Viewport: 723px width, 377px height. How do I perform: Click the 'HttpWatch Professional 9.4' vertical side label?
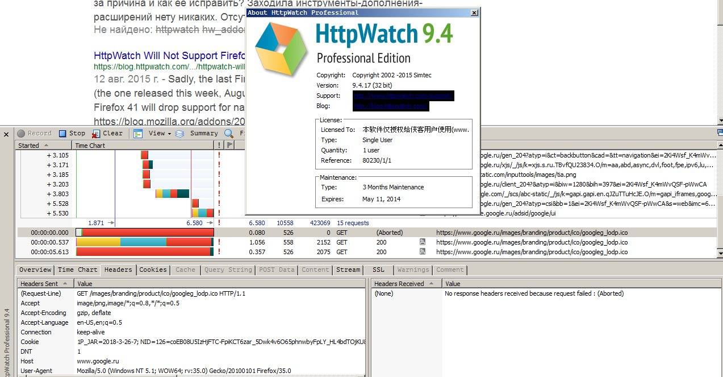click(6, 342)
